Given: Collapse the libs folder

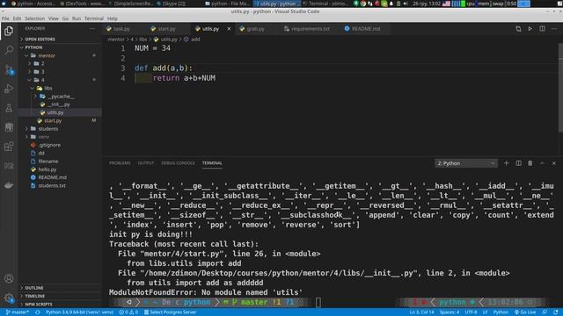Looking at the screenshot, I should click(x=48, y=88).
